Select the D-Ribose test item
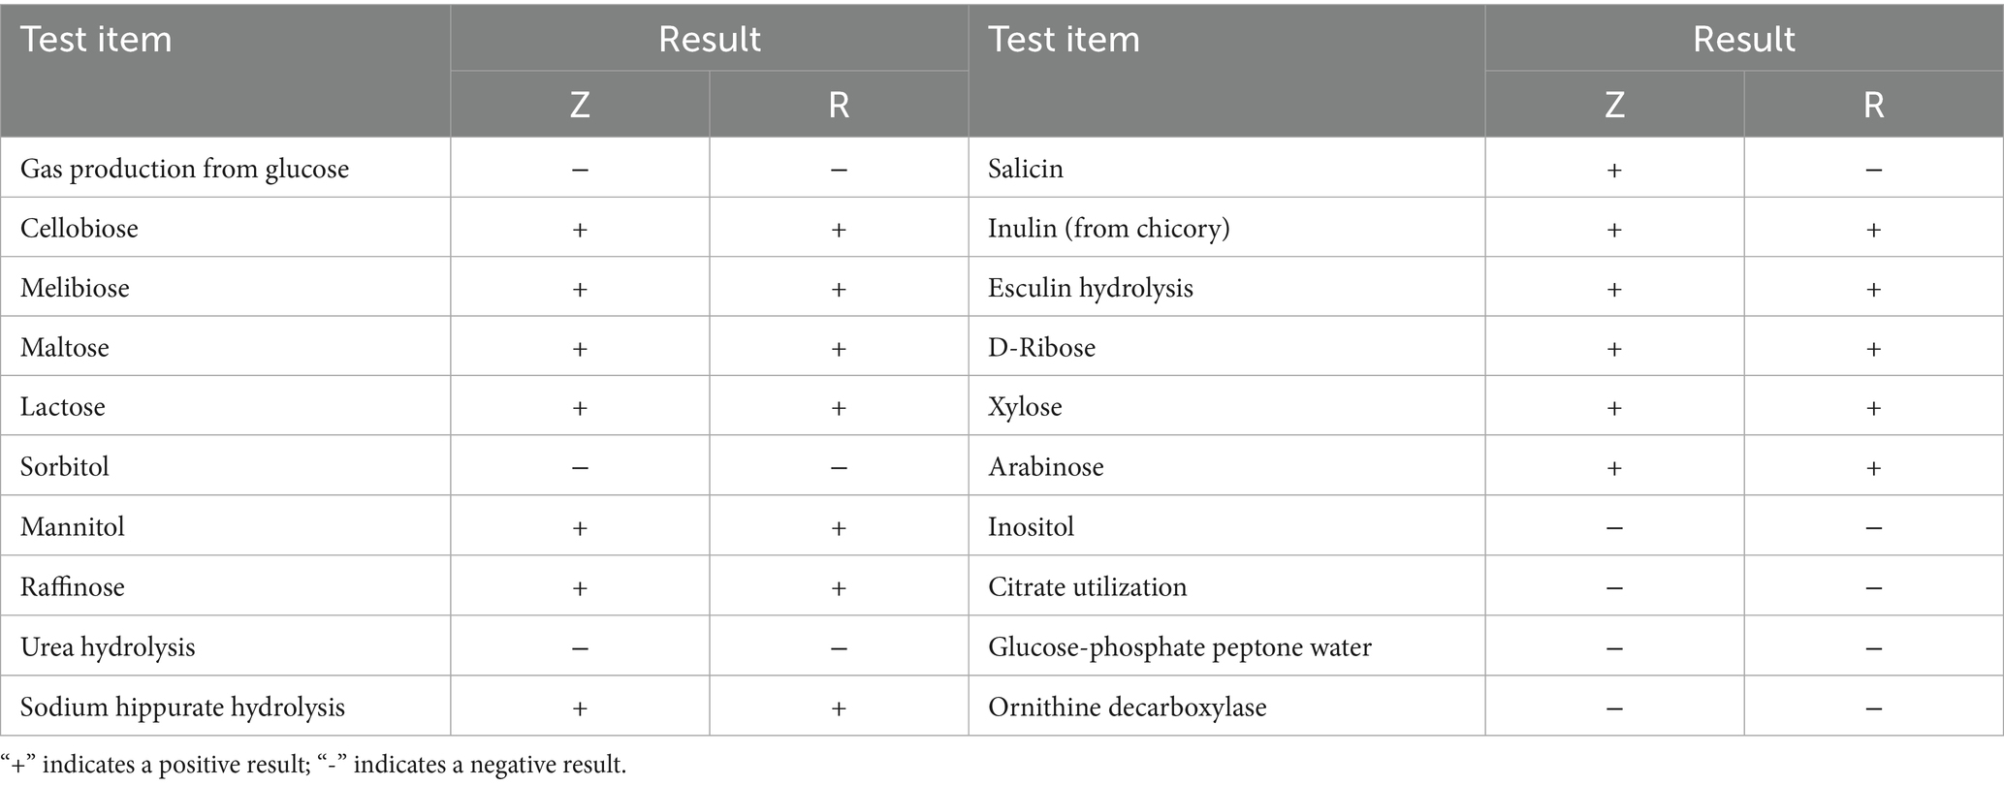 tap(1041, 347)
